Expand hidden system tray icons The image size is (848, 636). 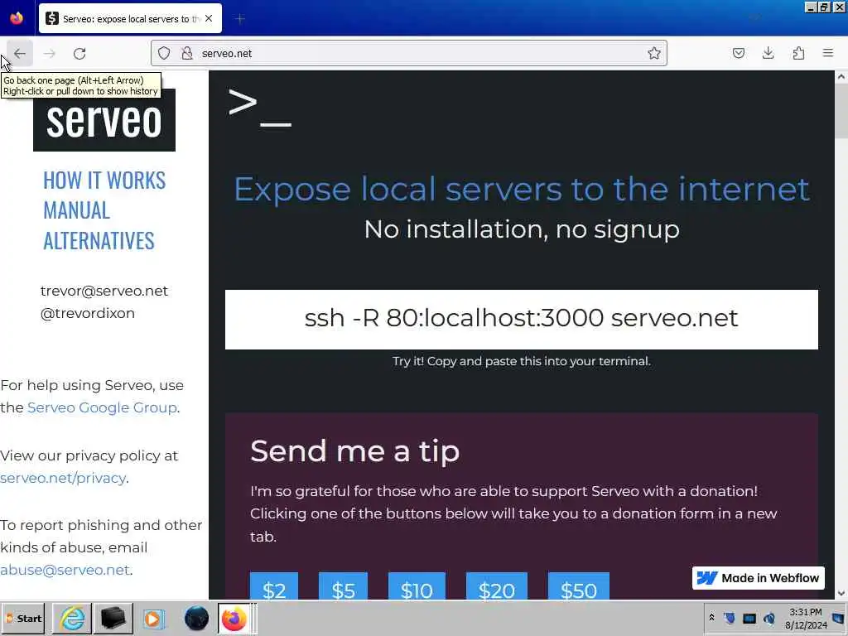point(711,618)
